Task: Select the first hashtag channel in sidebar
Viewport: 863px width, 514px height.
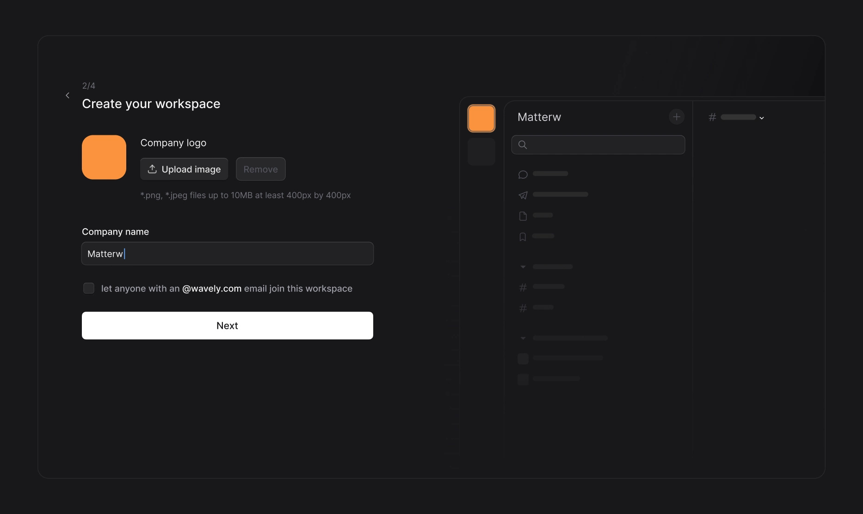Action: pos(523,287)
